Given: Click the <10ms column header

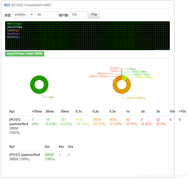Looking at the screenshot, I should 37,112.
